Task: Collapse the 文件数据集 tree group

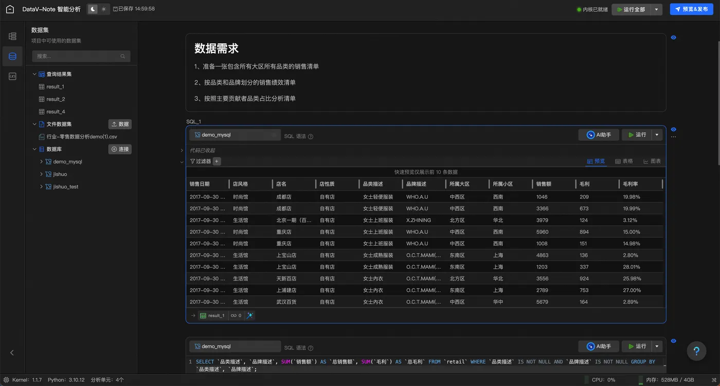Action: [34, 124]
